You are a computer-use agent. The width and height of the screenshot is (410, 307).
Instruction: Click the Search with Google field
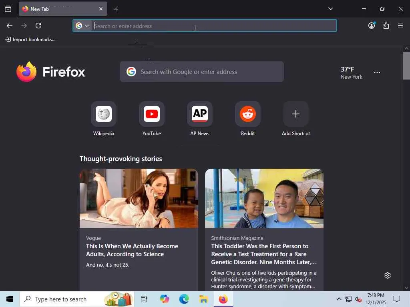click(x=202, y=72)
